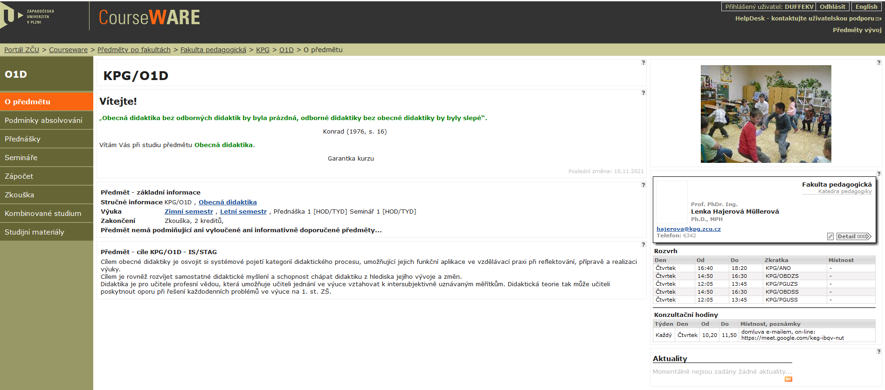Image resolution: width=885 pixels, height=390 pixels.
Task: Click the Západočeská univerzita logo
Action: pos(28,16)
